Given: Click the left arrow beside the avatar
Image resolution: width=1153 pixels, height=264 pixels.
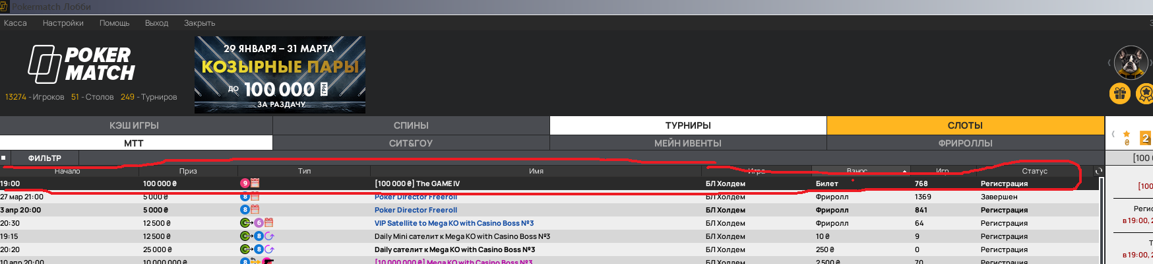Looking at the screenshot, I should pyautogui.click(x=1109, y=63).
